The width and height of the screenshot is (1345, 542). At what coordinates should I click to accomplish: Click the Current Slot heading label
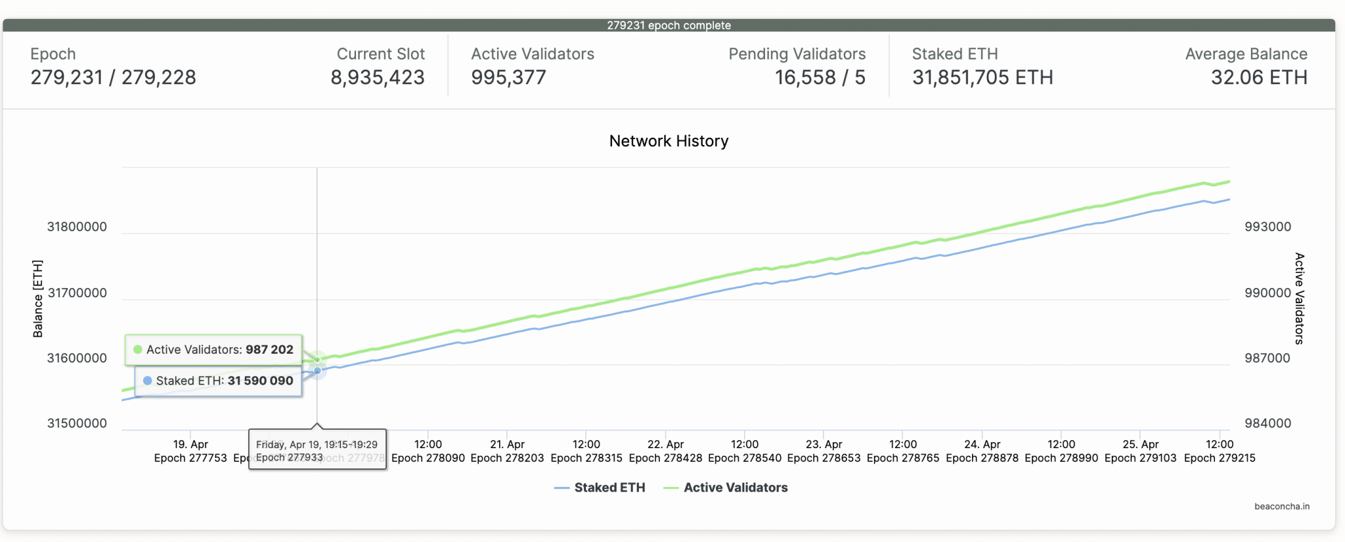pyautogui.click(x=381, y=54)
